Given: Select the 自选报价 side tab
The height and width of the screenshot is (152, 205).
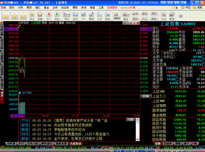Looking at the screenshot, I should (2, 70).
